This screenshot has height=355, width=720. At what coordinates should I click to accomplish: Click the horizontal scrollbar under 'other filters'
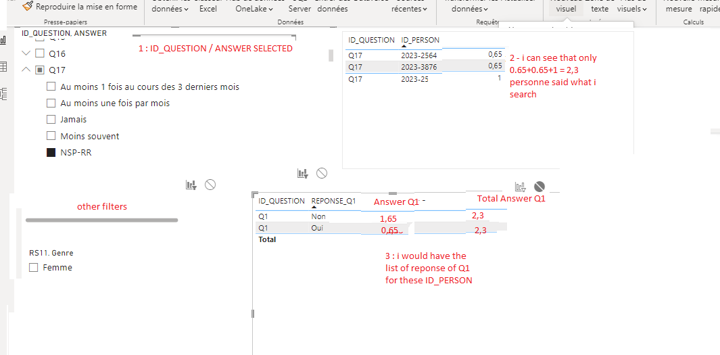pos(101,220)
